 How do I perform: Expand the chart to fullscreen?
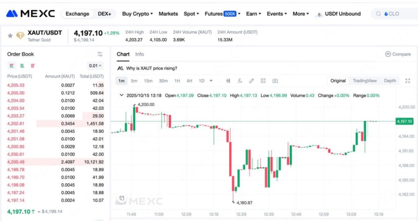tap(407, 81)
